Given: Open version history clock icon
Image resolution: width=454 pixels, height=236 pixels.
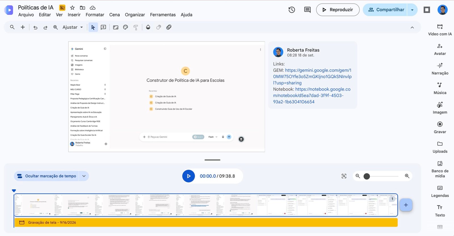Looking at the screenshot, I should coord(292,10).
